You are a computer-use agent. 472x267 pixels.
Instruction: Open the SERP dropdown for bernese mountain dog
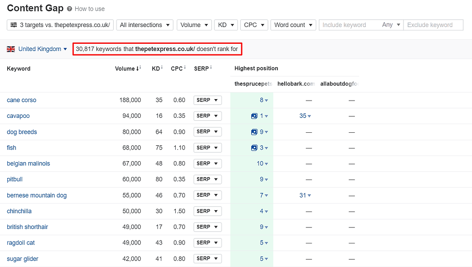pos(208,195)
